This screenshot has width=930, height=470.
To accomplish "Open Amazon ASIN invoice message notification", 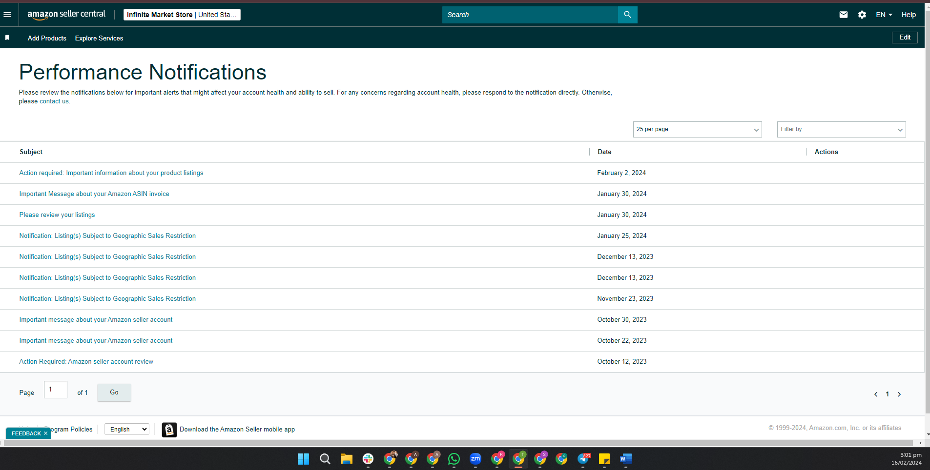I will tap(94, 194).
